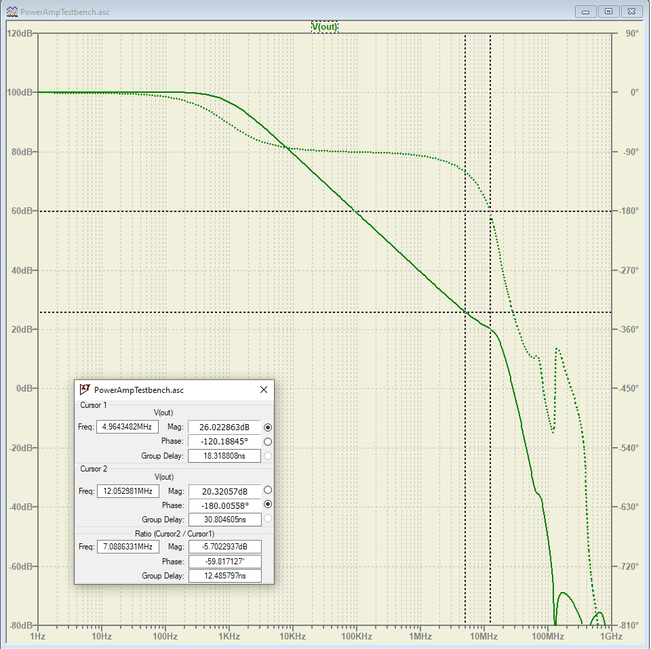Select Cursor 2 Mag radio button
651x649 pixels.
pos(268,490)
